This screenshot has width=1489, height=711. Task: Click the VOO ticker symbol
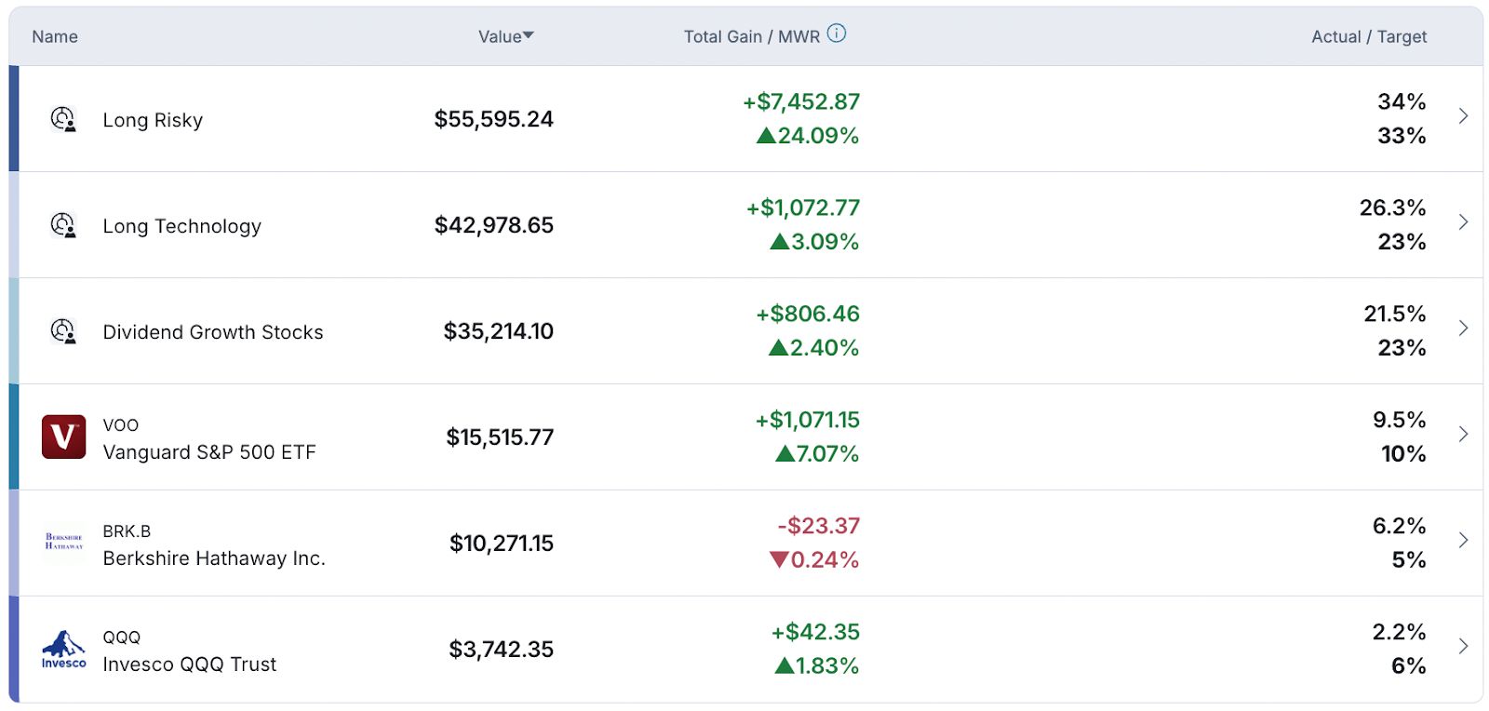[x=121, y=425]
